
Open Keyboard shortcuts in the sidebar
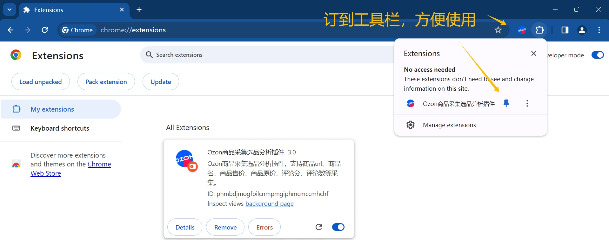[x=61, y=128]
